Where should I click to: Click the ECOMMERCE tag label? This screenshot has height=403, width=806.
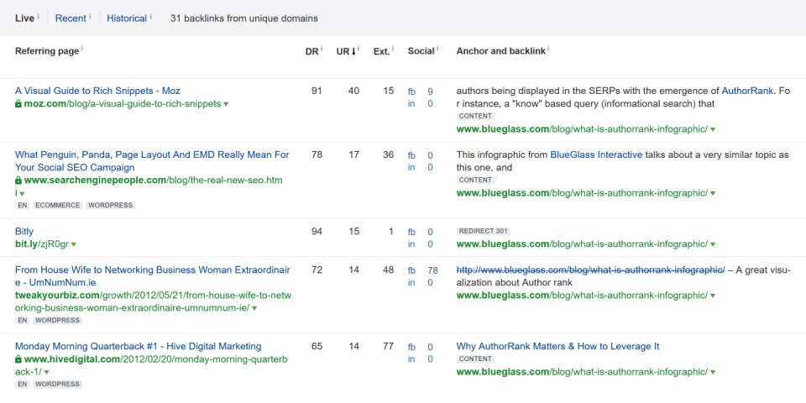(58, 205)
